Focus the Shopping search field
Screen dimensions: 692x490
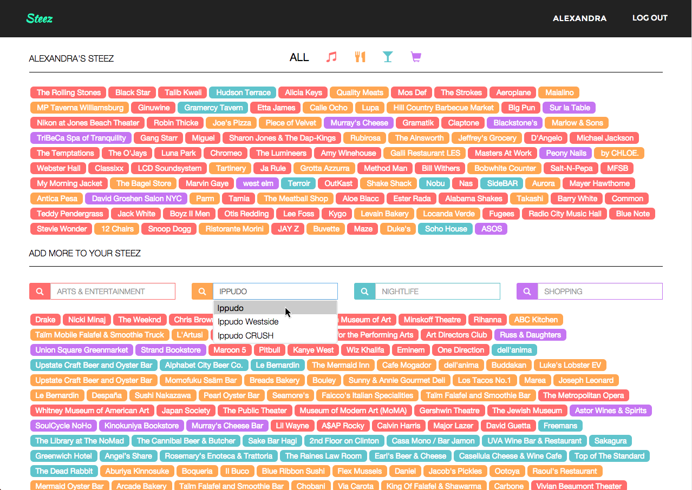(600, 292)
